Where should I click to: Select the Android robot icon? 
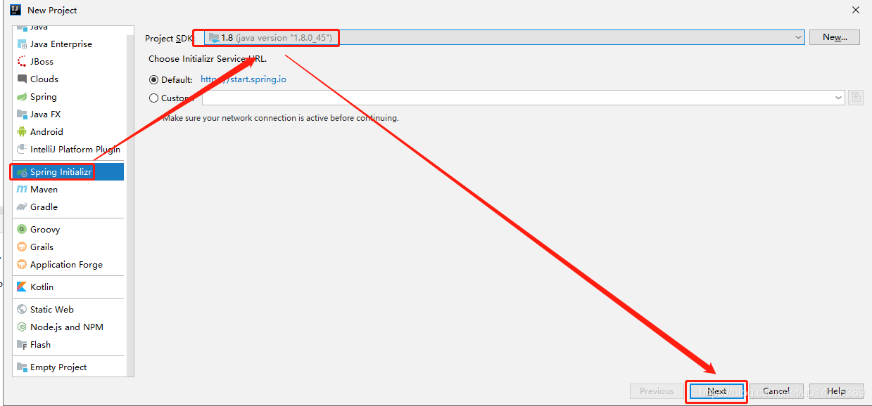(22, 131)
